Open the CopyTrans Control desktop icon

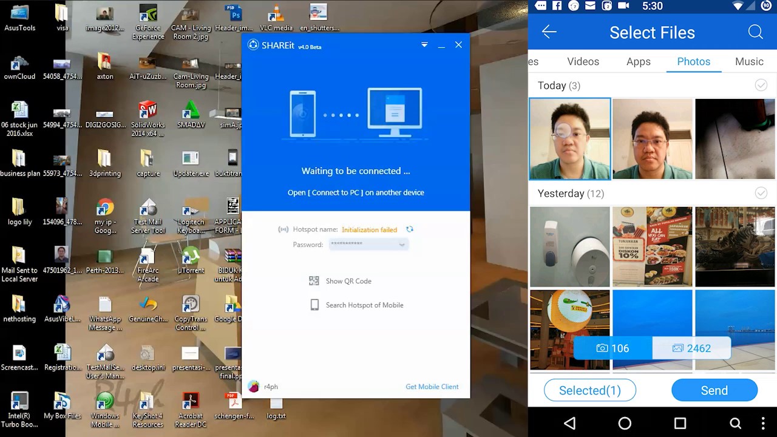(191, 313)
